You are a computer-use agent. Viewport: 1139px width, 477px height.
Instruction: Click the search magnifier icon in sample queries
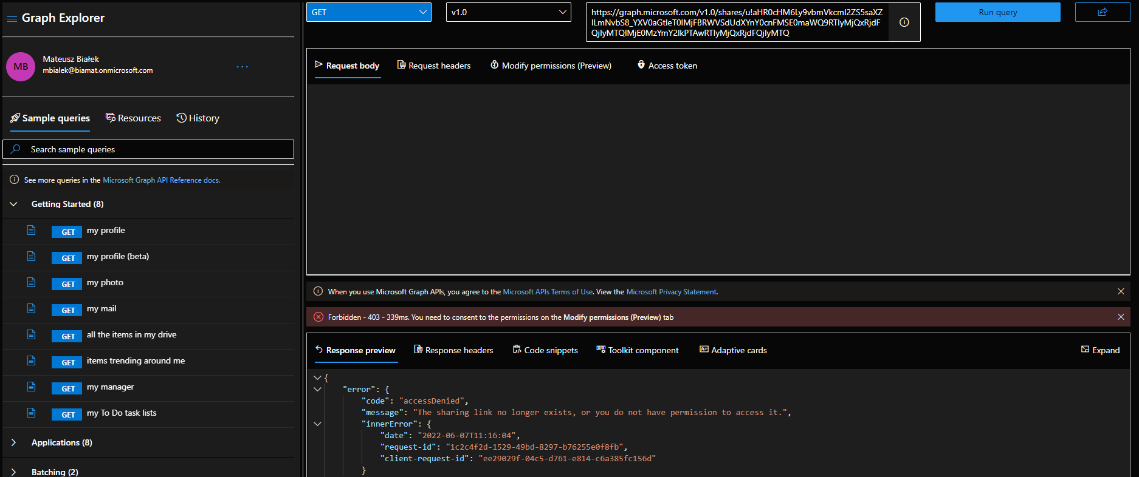[16, 149]
